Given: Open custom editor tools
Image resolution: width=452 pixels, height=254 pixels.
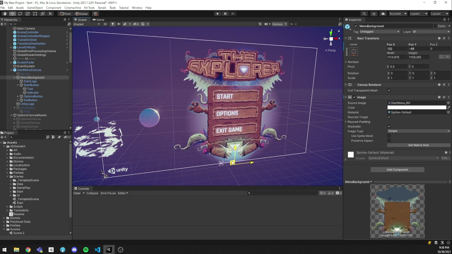Looking at the screenshot, I should pyautogui.click(x=50, y=14).
